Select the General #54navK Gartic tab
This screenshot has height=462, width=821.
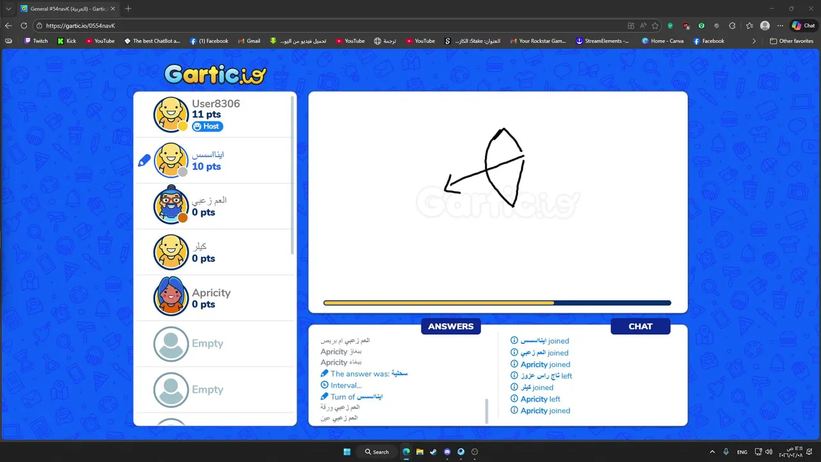67,8
